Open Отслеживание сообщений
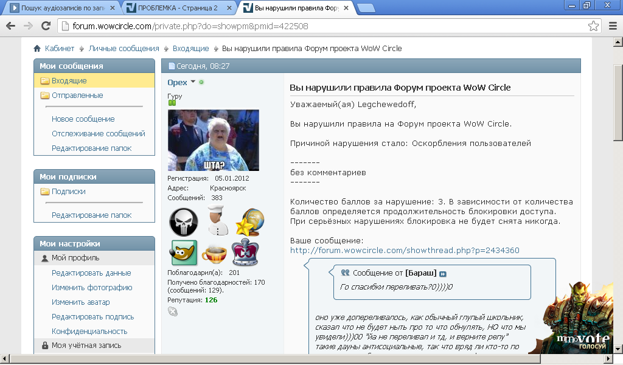This screenshot has width=623, height=365. [99, 134]
